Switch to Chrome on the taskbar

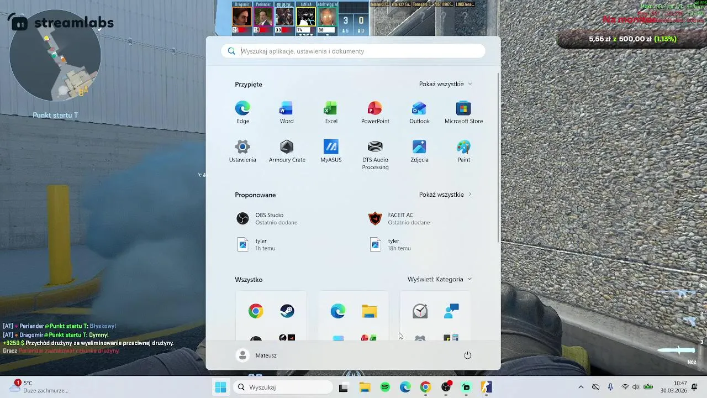[425, 387]
